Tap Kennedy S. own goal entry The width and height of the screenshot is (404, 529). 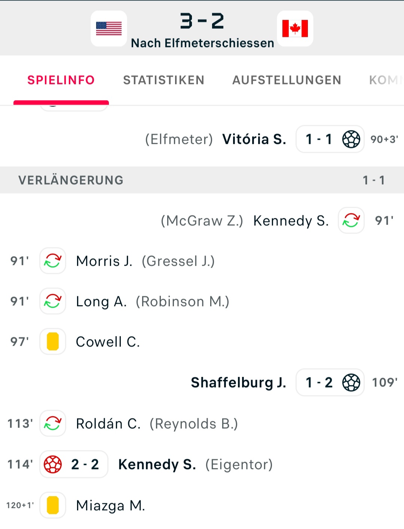(157, 464)
